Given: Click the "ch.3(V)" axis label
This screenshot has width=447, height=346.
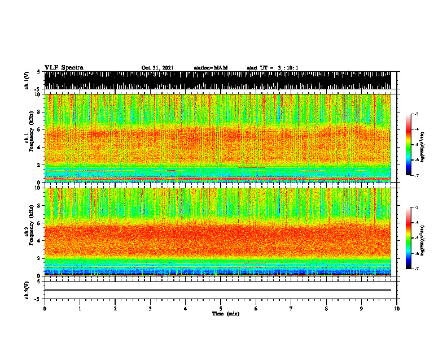Looking at the screenshot, I should tap(27, 291).
